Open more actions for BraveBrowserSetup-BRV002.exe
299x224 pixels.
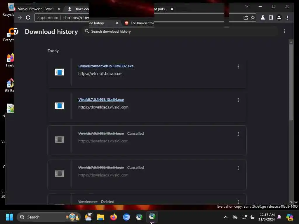pos(238,66)
